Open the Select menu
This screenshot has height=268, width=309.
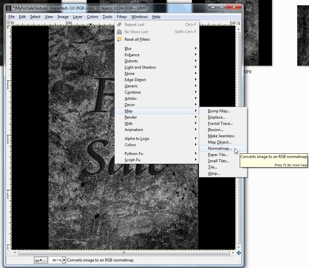pos(35,17)
